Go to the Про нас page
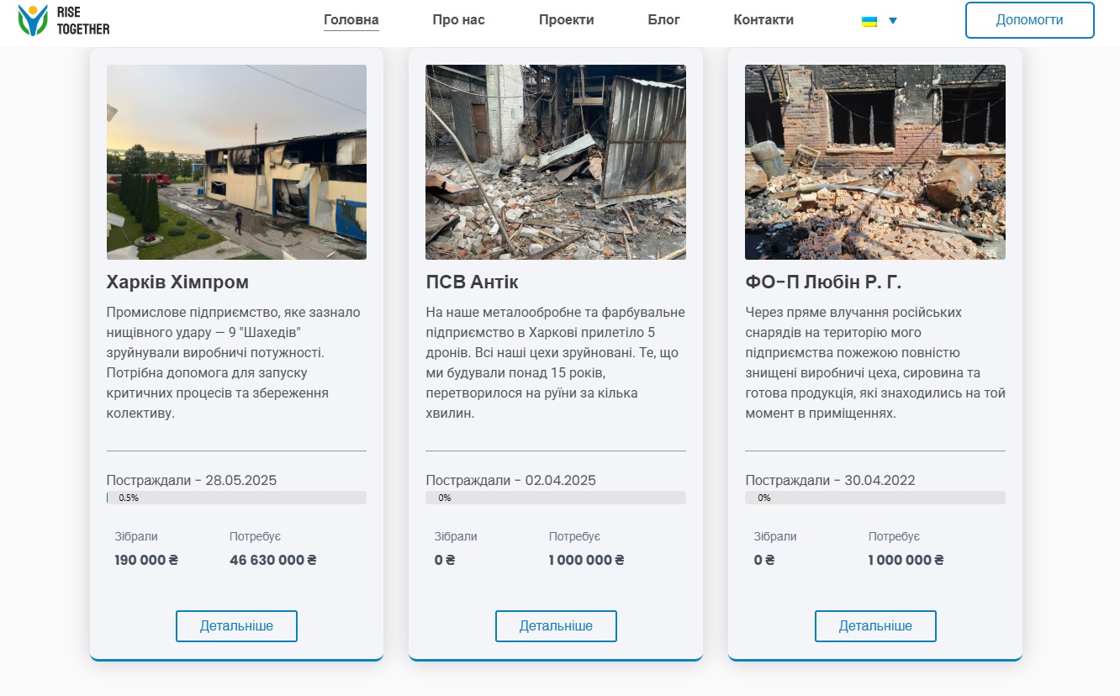 [x=458, y=20]
